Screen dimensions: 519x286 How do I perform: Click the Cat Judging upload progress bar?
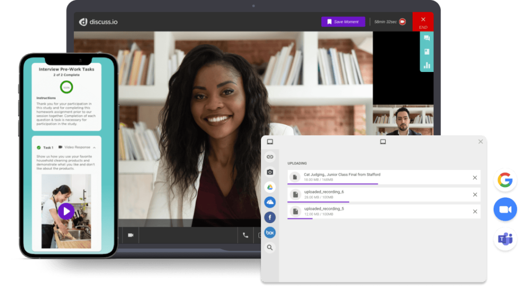tap(332, 184)
